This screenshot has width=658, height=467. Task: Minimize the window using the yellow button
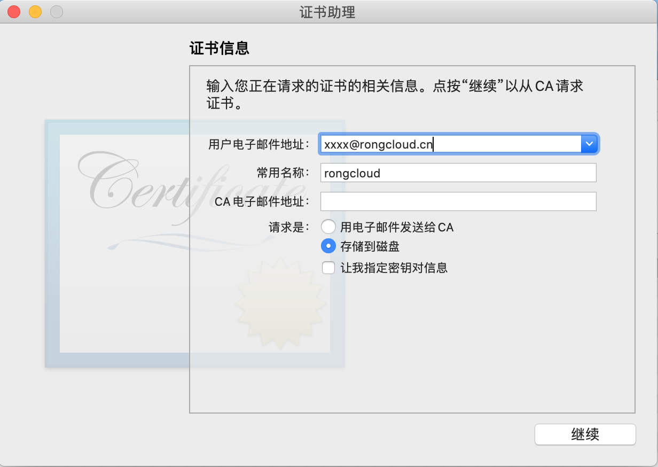[35, 12]
